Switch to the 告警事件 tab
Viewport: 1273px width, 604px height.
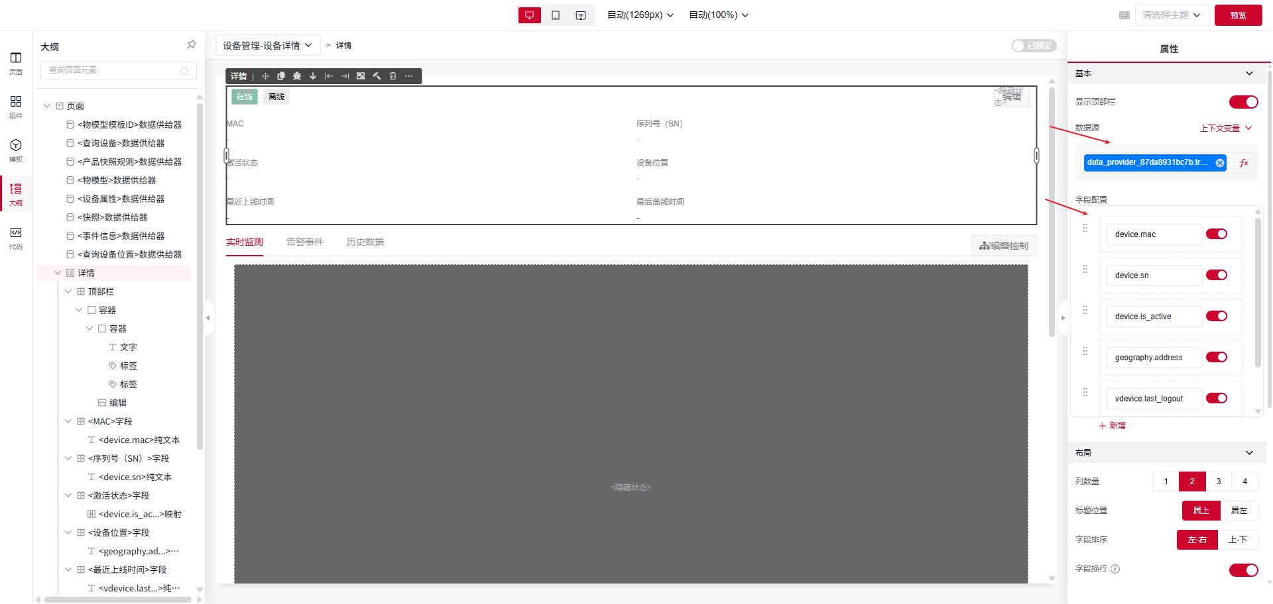[x=304, y=242]
